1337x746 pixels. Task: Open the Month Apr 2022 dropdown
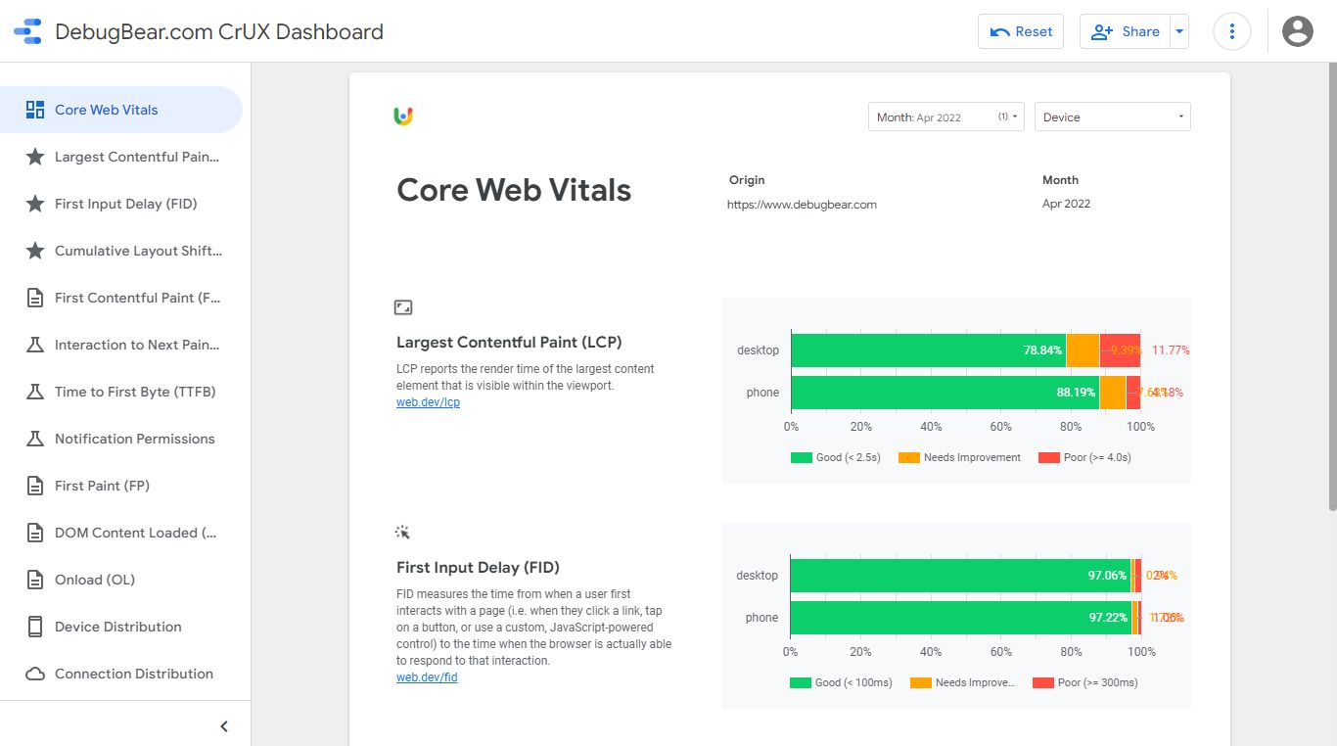(x=946, y=117)
